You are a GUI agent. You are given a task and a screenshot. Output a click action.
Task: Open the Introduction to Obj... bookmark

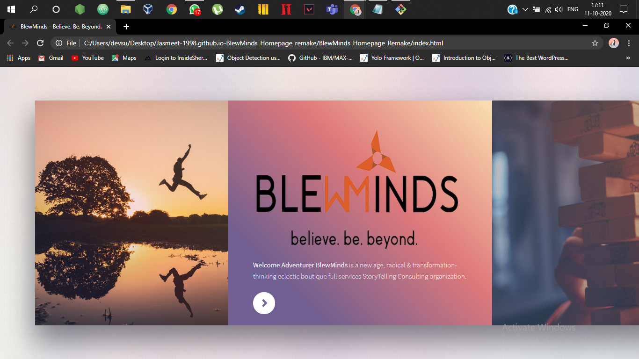coord(464,58)
